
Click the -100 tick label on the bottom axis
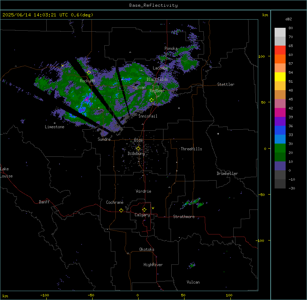pyautogui.click(x=45, y=295)
